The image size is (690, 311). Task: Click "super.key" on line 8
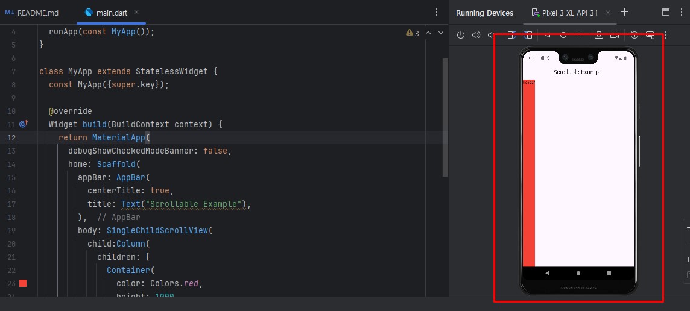(x=133, y=84)
